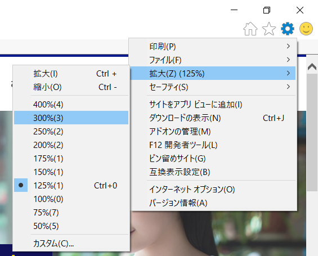Select the 125%(1) radio zoom option
This screenshot has height=256, width=318.
tap(71, 185)
